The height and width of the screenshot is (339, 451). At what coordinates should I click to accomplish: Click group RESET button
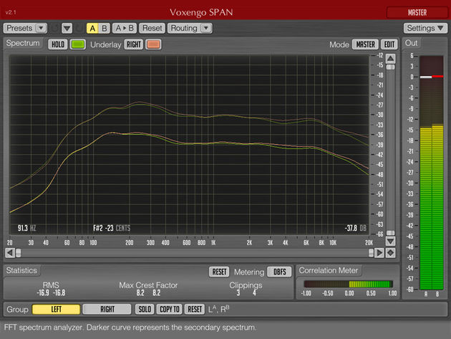tap(195, 310)
